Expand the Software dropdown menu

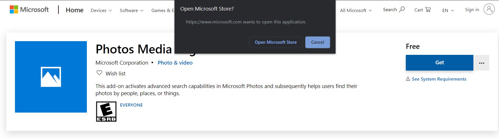pos(131,11)
